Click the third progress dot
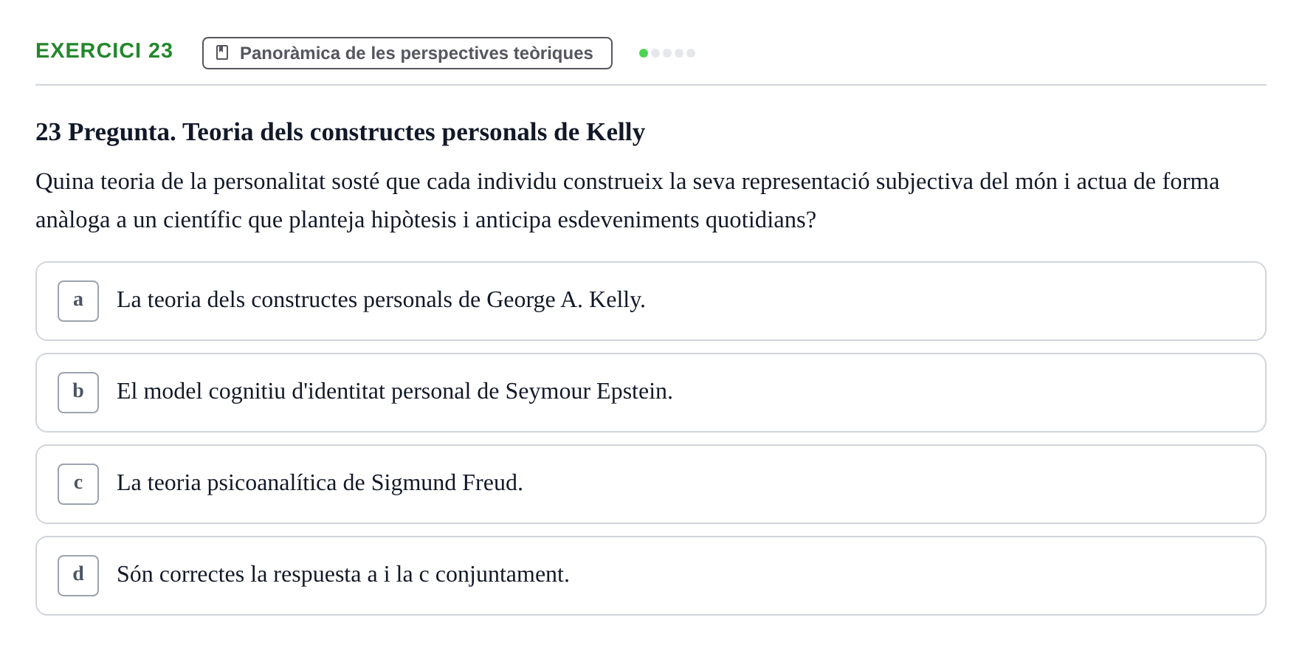The height and width of the screenshot is (651, 1302). [667, 53]
